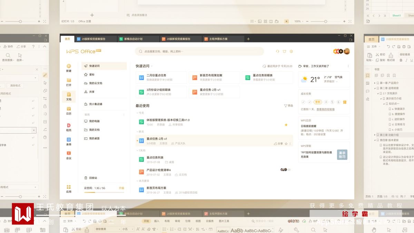
Task: Collapse the 本月更早 group chevron
Action: tap(137, 181)
